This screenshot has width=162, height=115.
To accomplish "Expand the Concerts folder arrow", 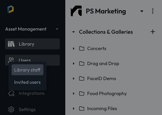I will (x=74, y=48).
